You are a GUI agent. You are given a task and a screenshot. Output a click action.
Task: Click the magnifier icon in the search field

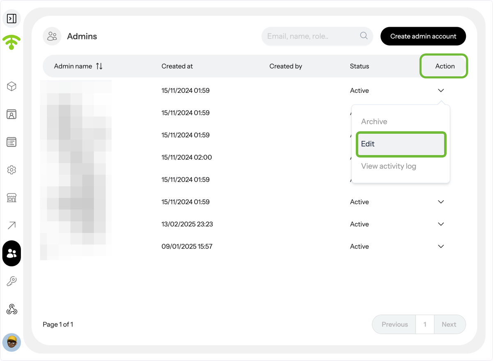pyautogui.click(x=364, y=36)
